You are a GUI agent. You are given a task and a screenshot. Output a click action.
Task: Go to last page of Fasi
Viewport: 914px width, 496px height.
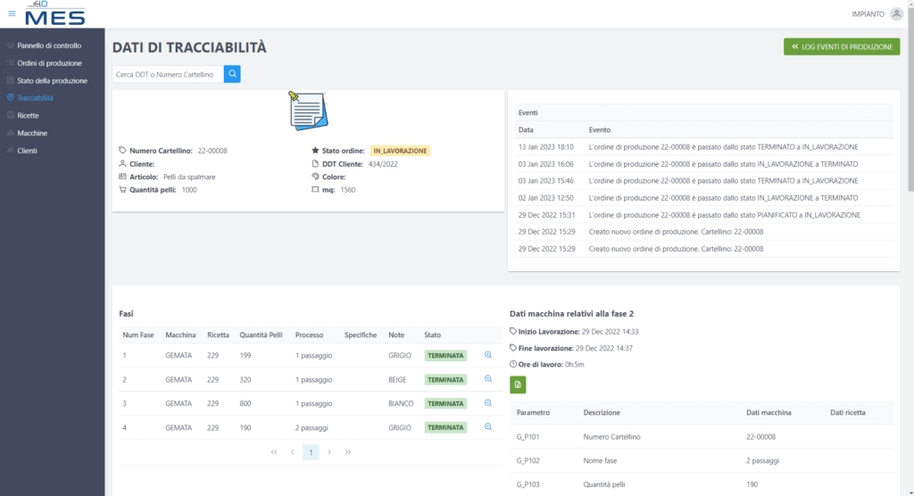click(x=348, y=452)
